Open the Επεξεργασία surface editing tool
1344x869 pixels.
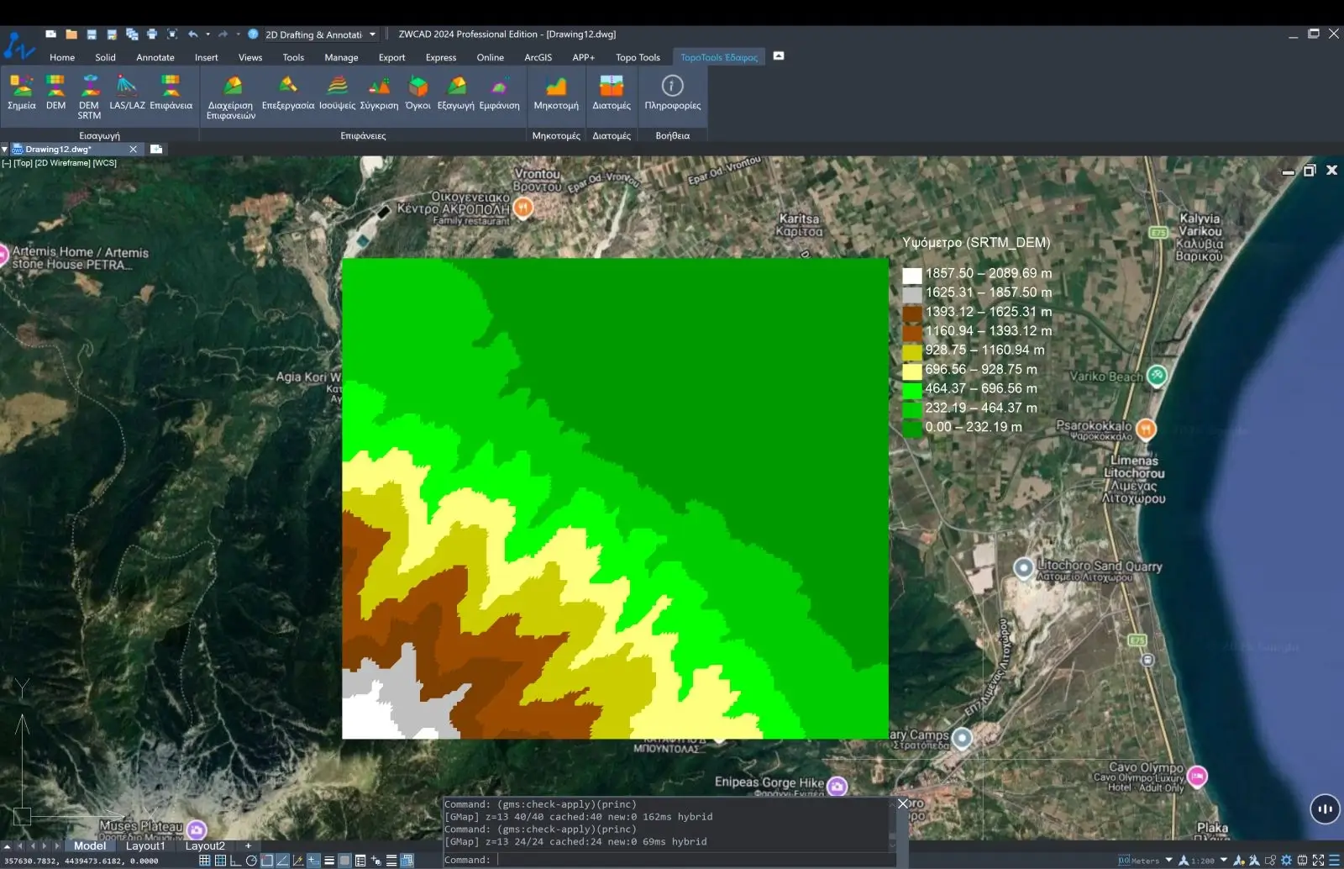(288, 92)
